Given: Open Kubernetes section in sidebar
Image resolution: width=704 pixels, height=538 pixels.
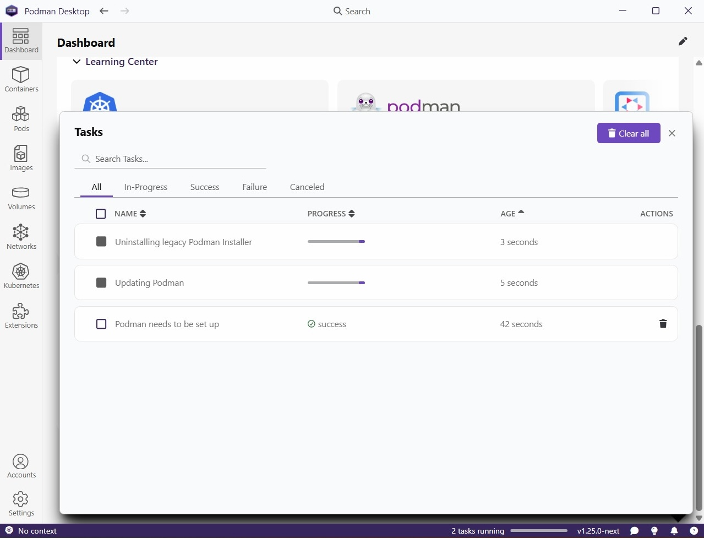Looking at the screenshot, I should click(21, 276).
